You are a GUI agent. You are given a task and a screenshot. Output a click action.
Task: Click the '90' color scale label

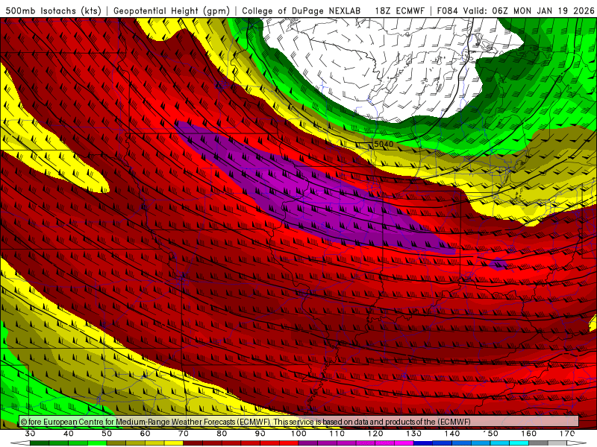click(260, 434)
